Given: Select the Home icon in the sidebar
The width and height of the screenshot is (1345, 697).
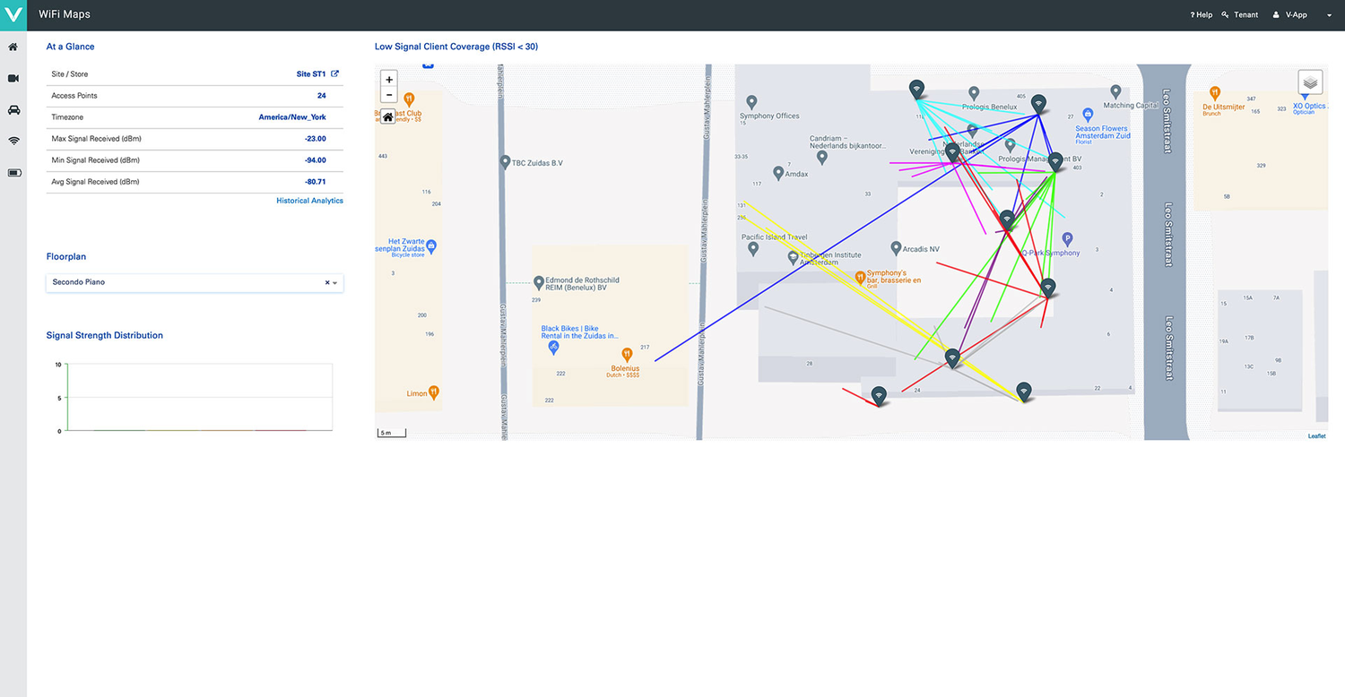Looking at the screenshot, I should pyautogui.click(x=13, y=47).
